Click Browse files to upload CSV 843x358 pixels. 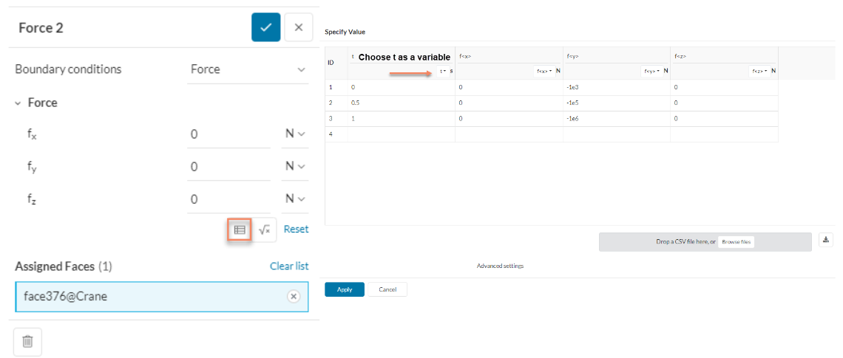coord(736,241)
